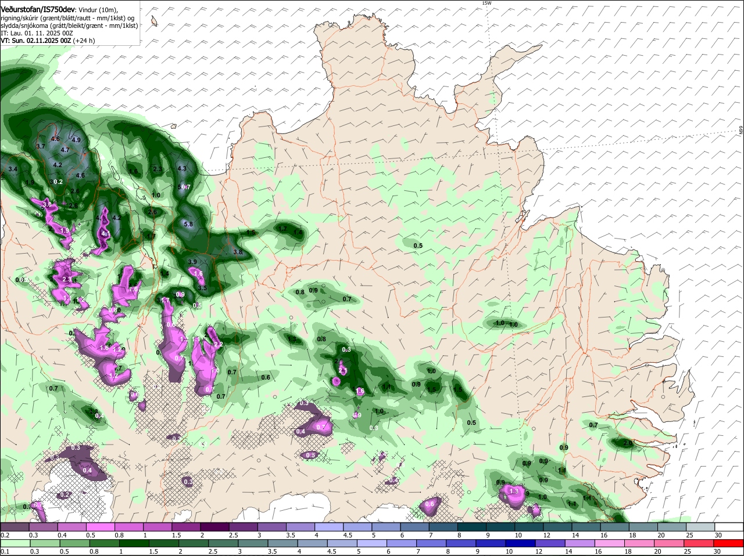The height and width of the screenshot is (556, 744).
Task: Click the 5.8 precipitation value on the map
Action: pyautogui.click(x=188, y=224)
